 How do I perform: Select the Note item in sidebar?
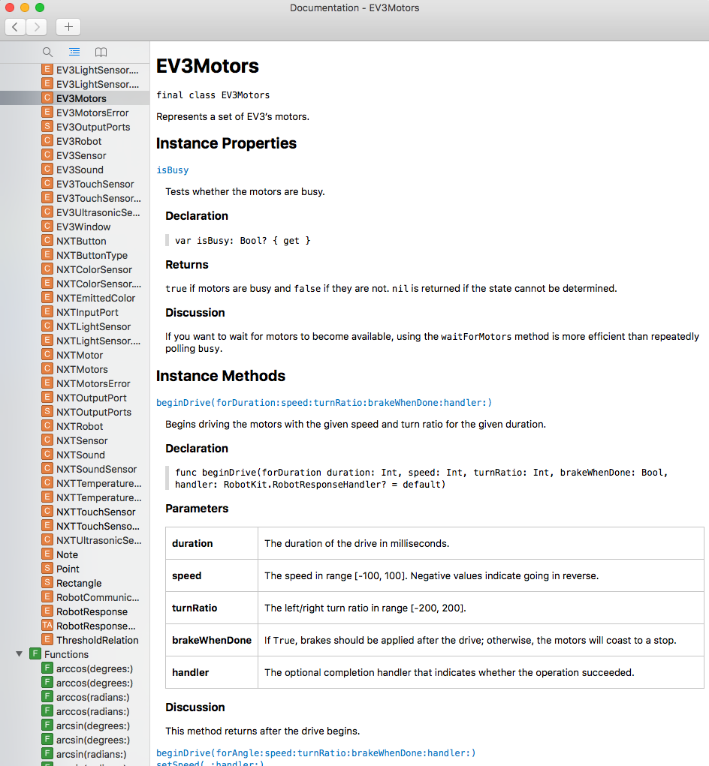[67, 554]
